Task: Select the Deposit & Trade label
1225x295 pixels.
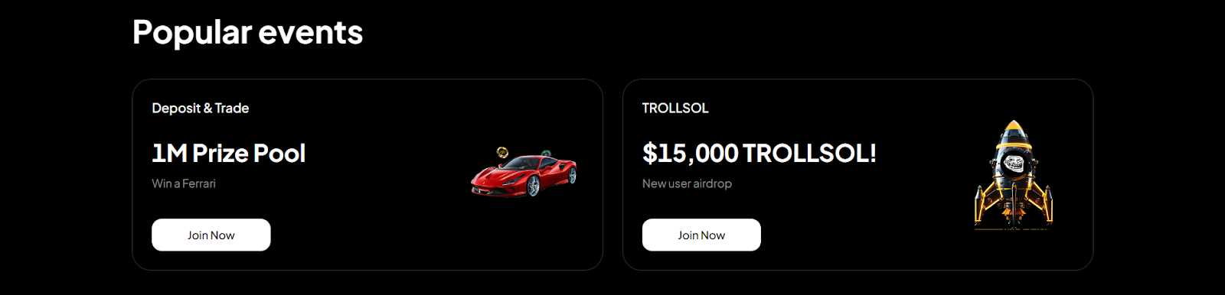Action: [x=201, y=108]
